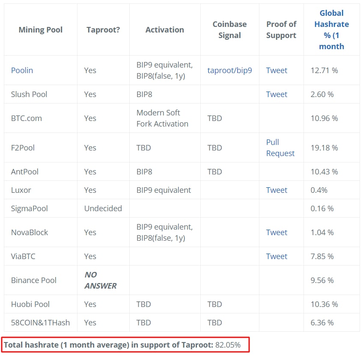Select the 58COIN&1THash pool name
Image resolution: width=363 pixels, height=357 pixels.
click(40, 323)
